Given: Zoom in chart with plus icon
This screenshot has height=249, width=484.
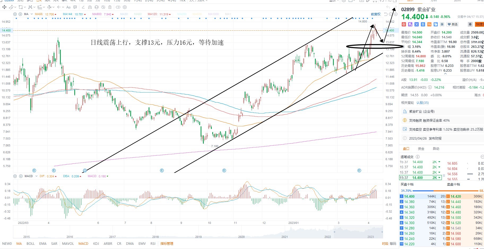Looking at the screenshot, I should coord(396,14).
